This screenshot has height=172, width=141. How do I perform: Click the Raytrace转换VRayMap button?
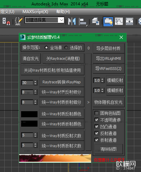(62, 82)
